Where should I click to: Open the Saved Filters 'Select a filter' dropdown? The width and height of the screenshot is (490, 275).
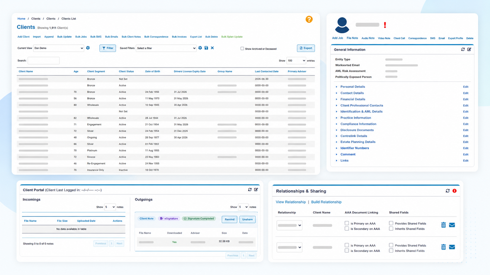click(166, 48)
